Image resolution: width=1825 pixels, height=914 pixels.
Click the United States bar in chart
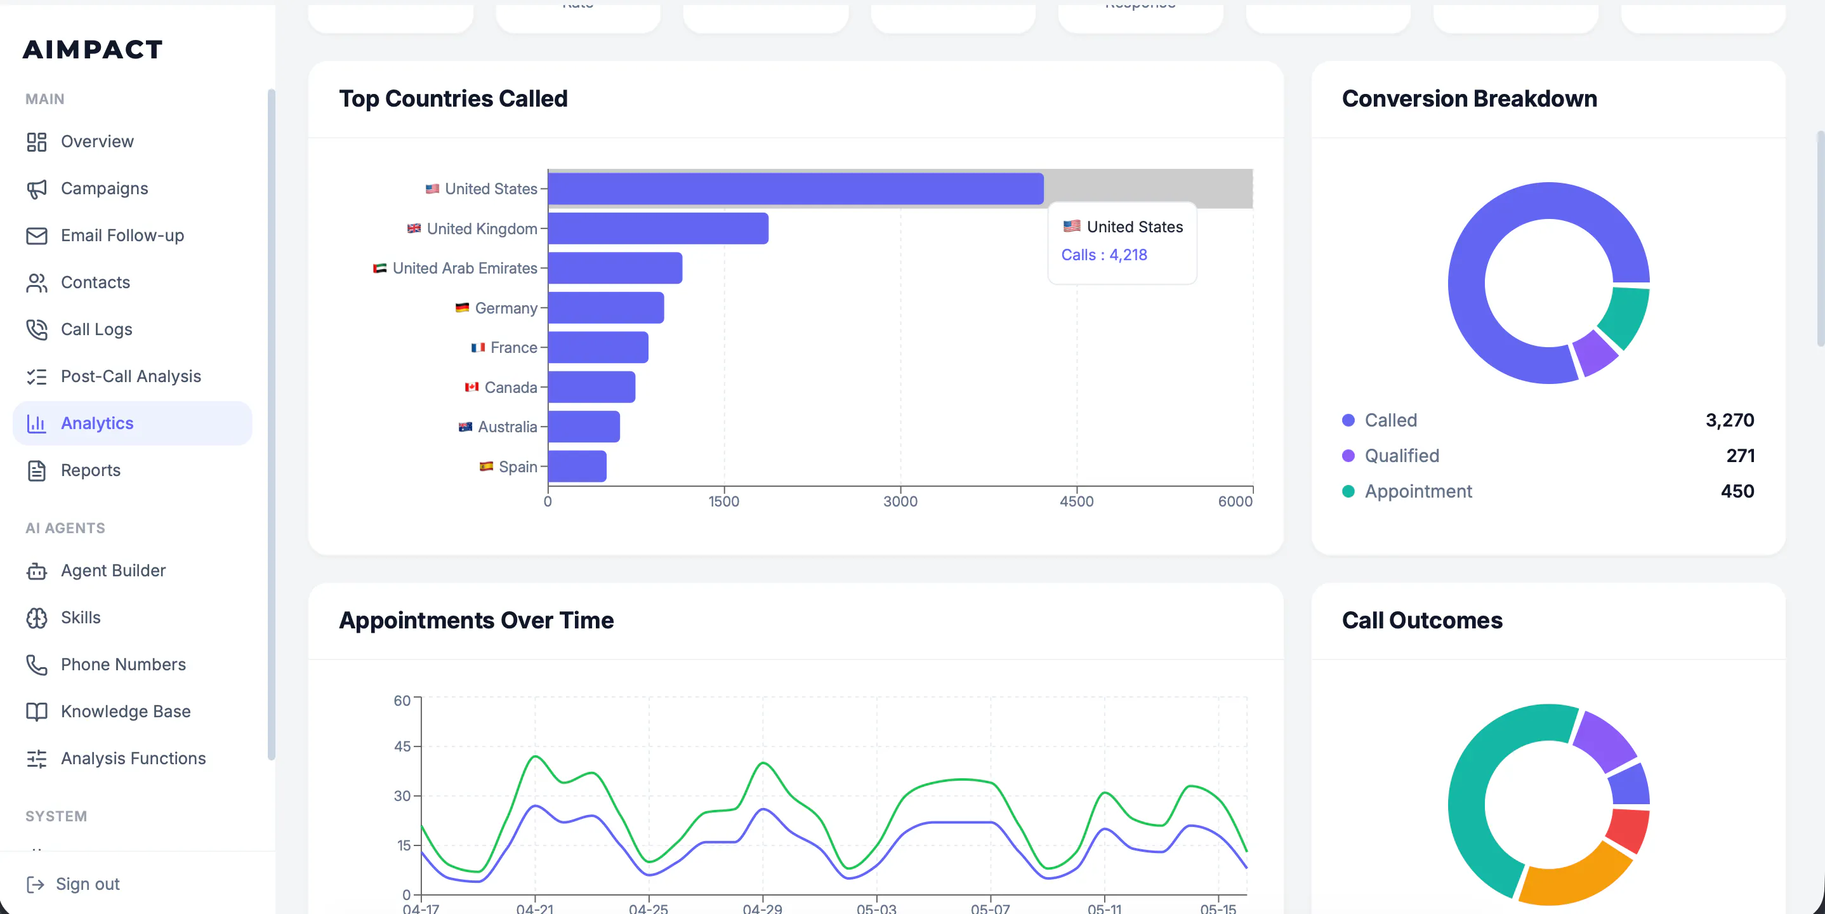[x=796, y=189]
